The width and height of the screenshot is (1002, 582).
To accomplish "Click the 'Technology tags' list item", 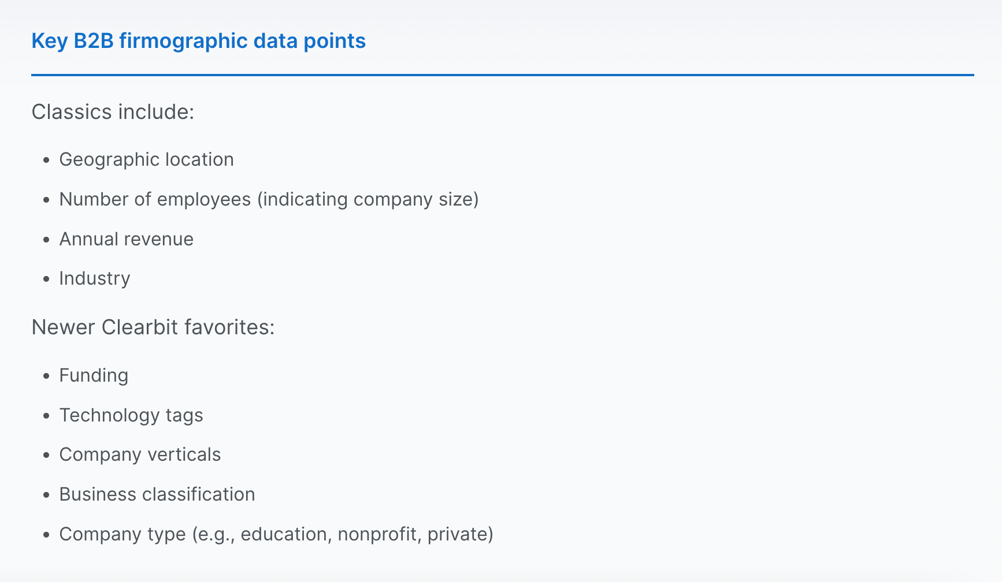I will coord(131,415).
